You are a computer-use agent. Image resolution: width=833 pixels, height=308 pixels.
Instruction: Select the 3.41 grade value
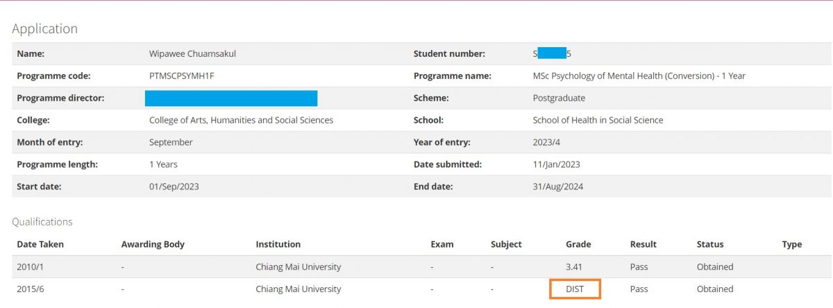575,266
